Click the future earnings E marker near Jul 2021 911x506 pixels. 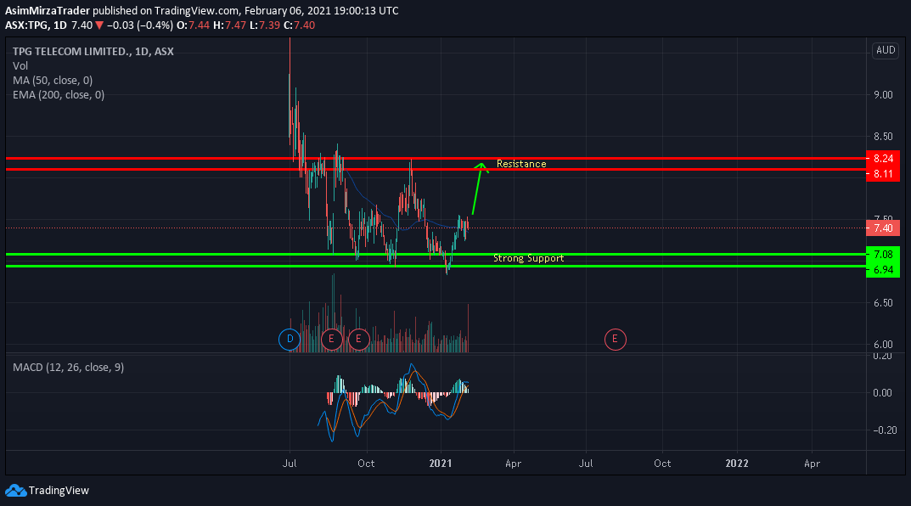point(616,340)
